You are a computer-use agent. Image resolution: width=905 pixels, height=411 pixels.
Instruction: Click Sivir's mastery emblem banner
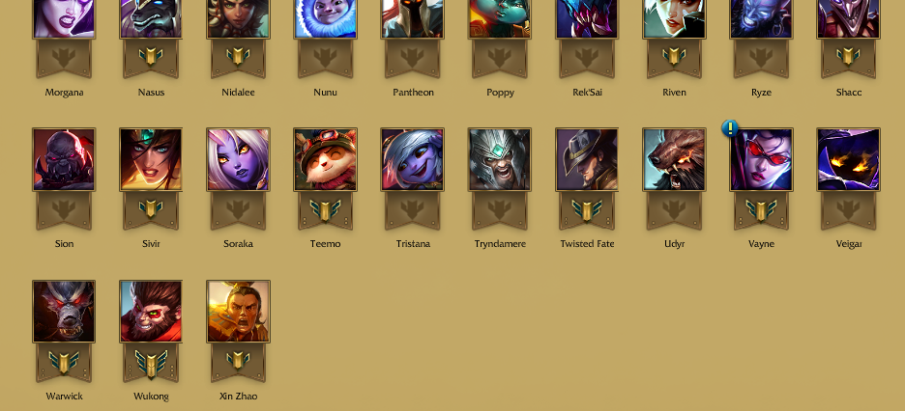[x=151, y=211]
